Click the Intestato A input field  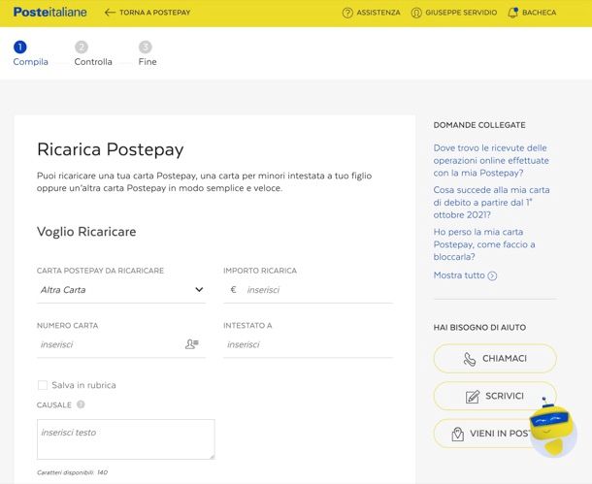(308, 344)
